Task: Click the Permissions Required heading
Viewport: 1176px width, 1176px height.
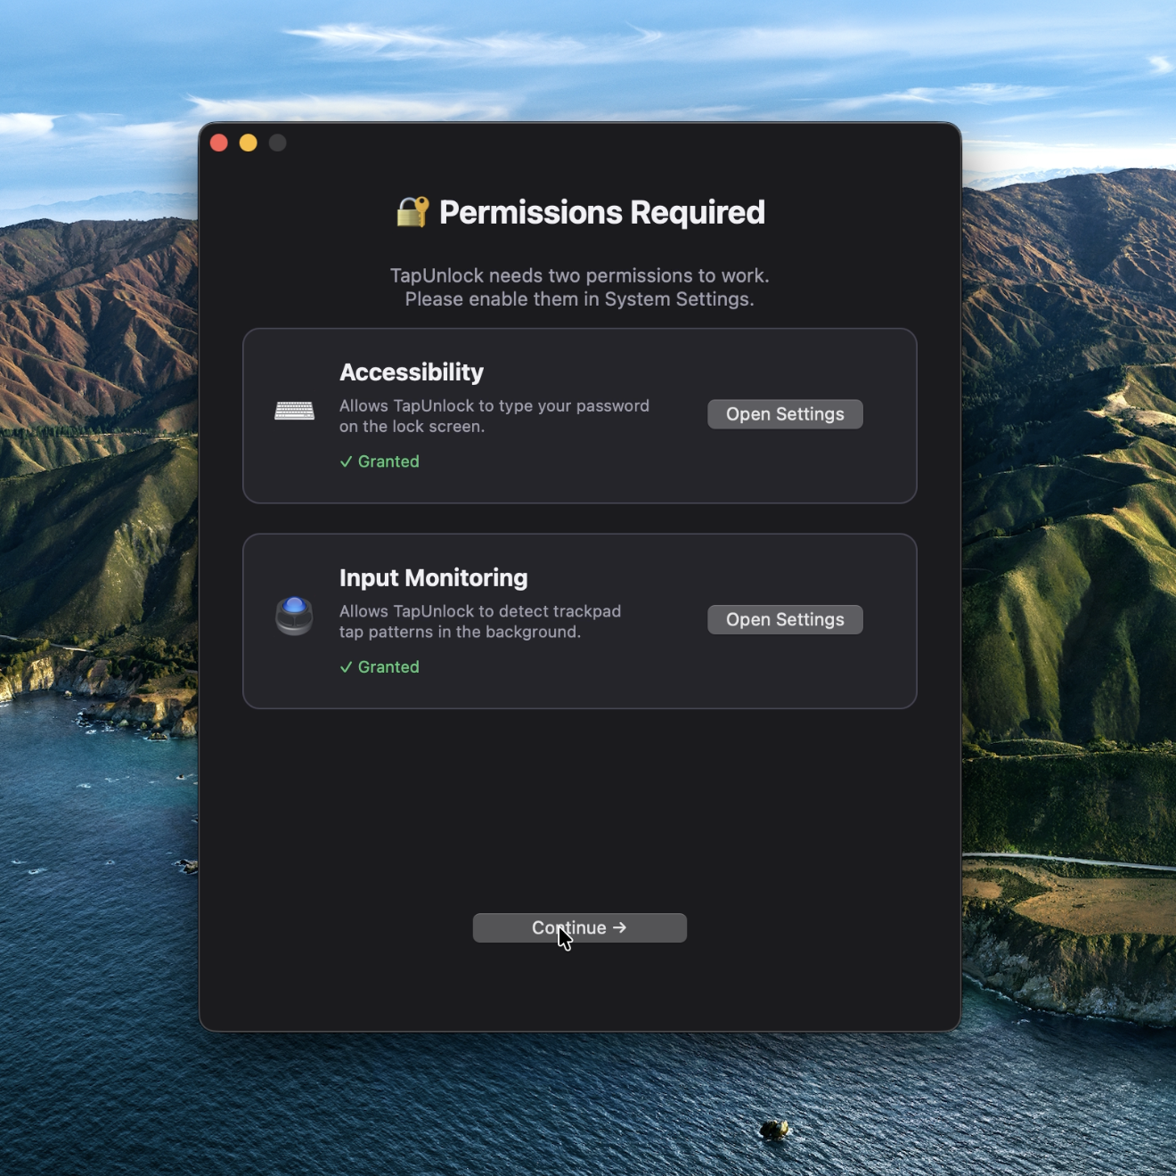Action: point(600,211)
